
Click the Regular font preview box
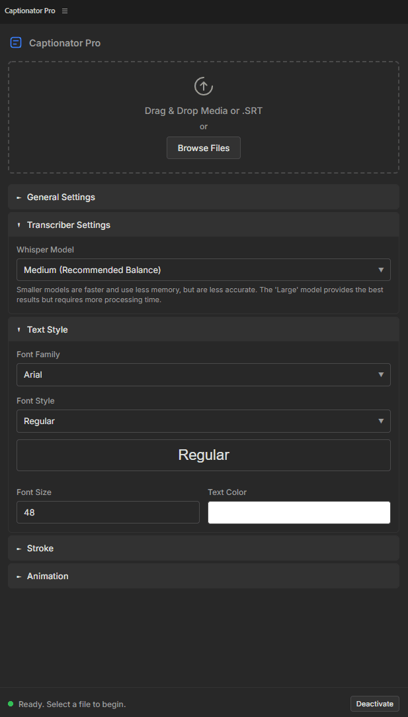pyautogui.click(x=204, y=455)
